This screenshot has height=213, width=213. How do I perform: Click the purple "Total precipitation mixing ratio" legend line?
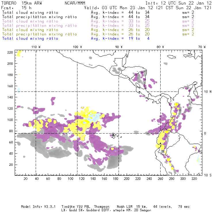pos(39,26)
